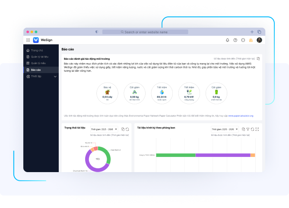The height and width of the screenshot is (208, 289).
Task: Click the browser address search field
Action: click(x=145, y=32)
